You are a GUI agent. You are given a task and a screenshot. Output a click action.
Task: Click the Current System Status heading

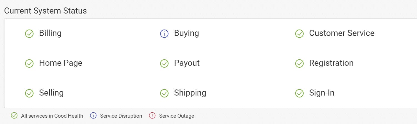click(46, 11)
